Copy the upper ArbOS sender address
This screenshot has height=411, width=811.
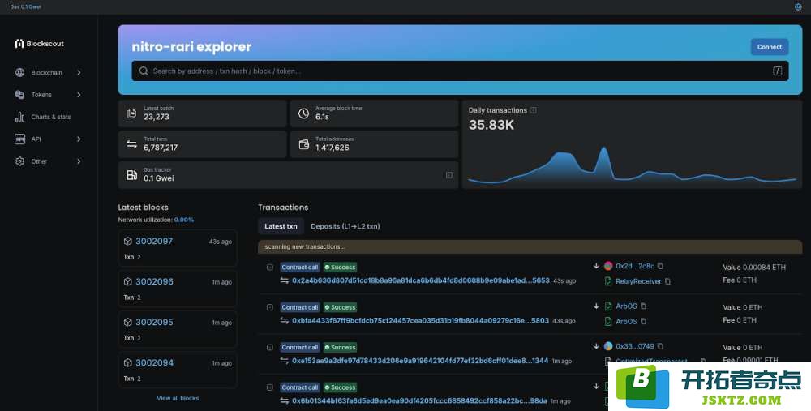pyautogui.click(x=643, y=306)
